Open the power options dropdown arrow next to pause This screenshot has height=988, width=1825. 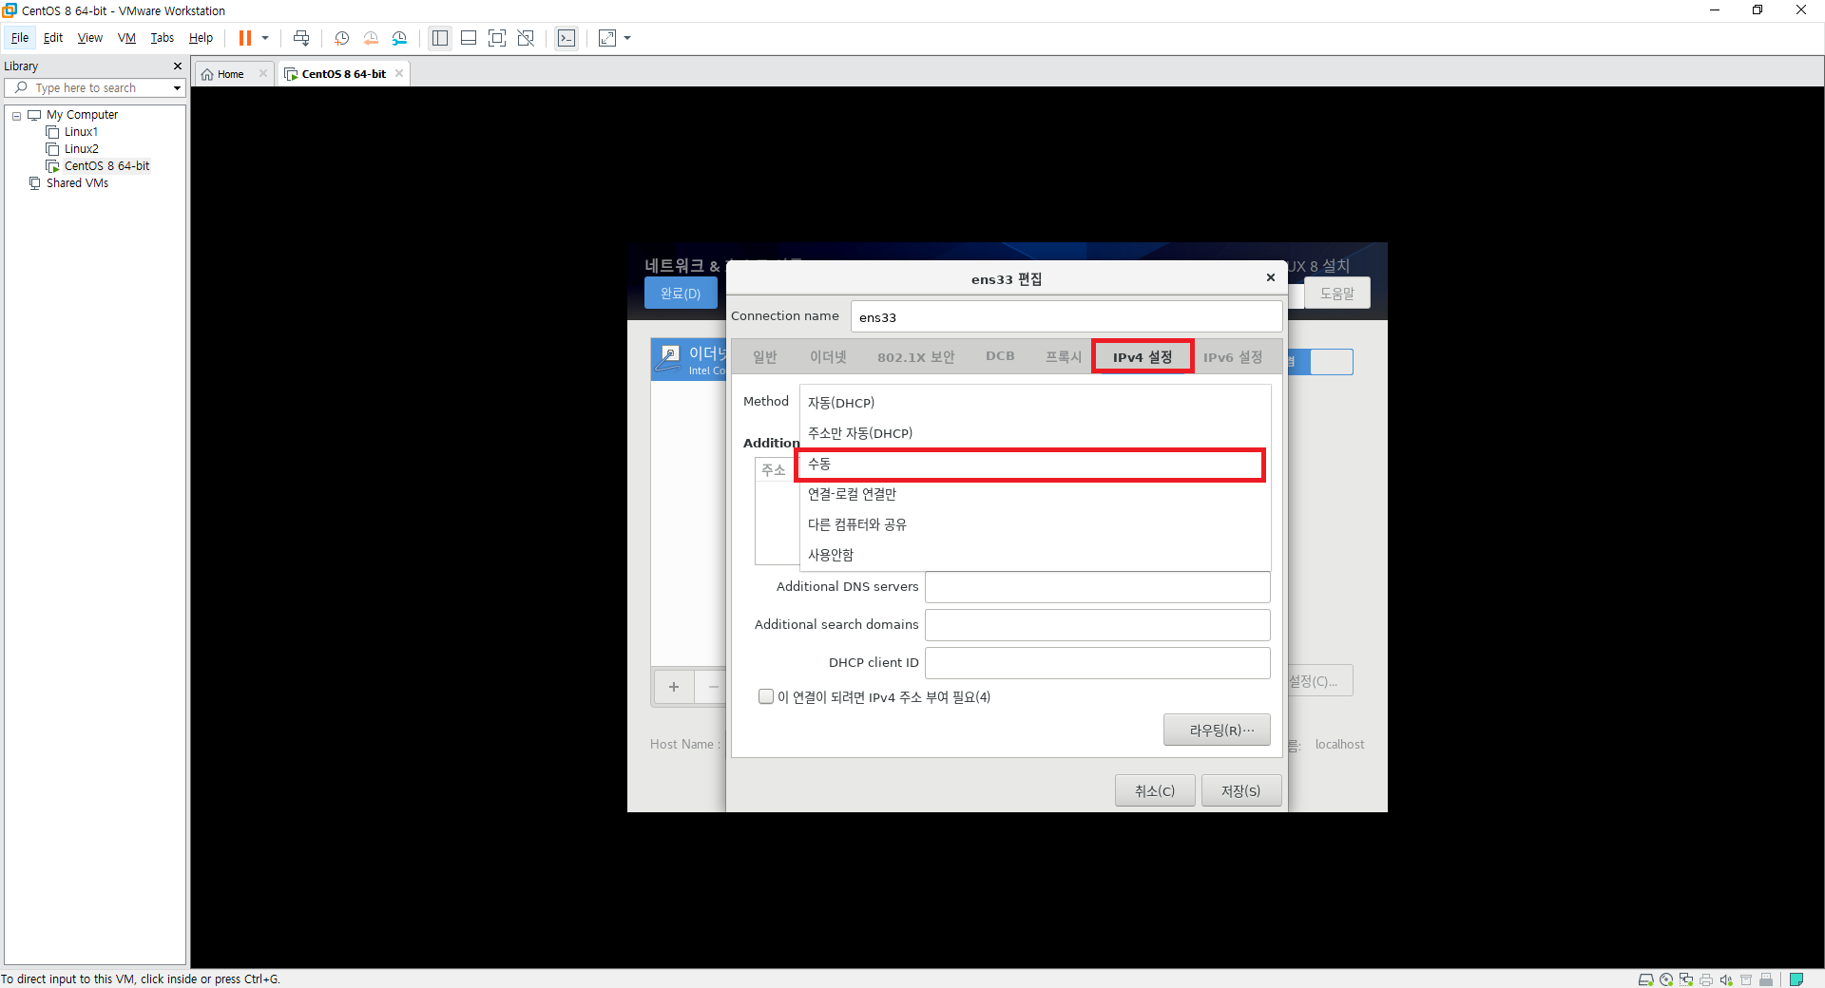(265, 38)
